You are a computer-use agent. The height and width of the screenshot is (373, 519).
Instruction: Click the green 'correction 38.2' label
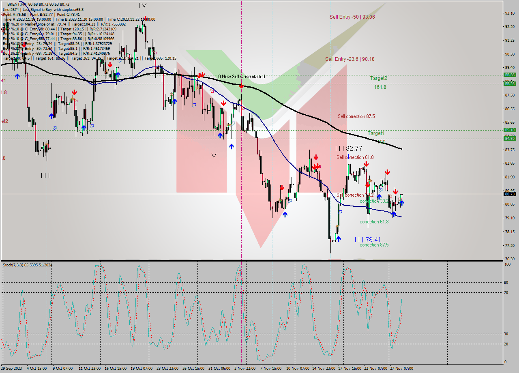click(x=374, y=201)
